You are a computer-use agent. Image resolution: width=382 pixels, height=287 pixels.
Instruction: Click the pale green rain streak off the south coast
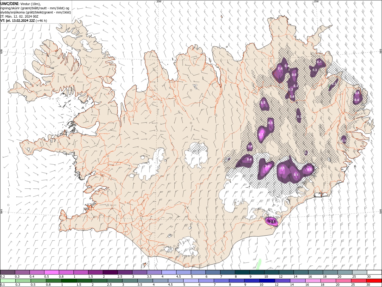tap(259, 264)
